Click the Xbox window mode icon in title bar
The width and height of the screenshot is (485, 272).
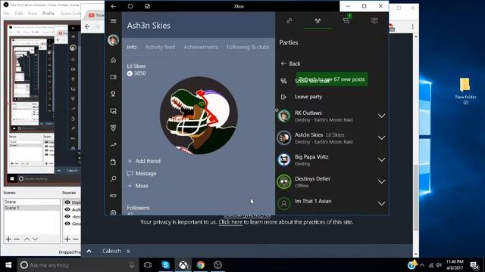(x=147, y=6)
